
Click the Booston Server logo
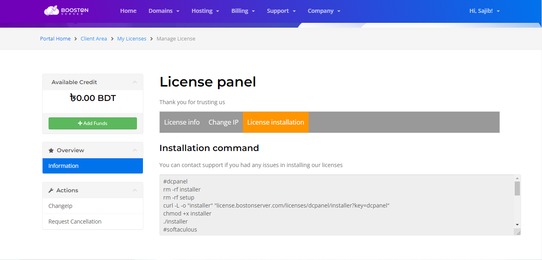66,11
